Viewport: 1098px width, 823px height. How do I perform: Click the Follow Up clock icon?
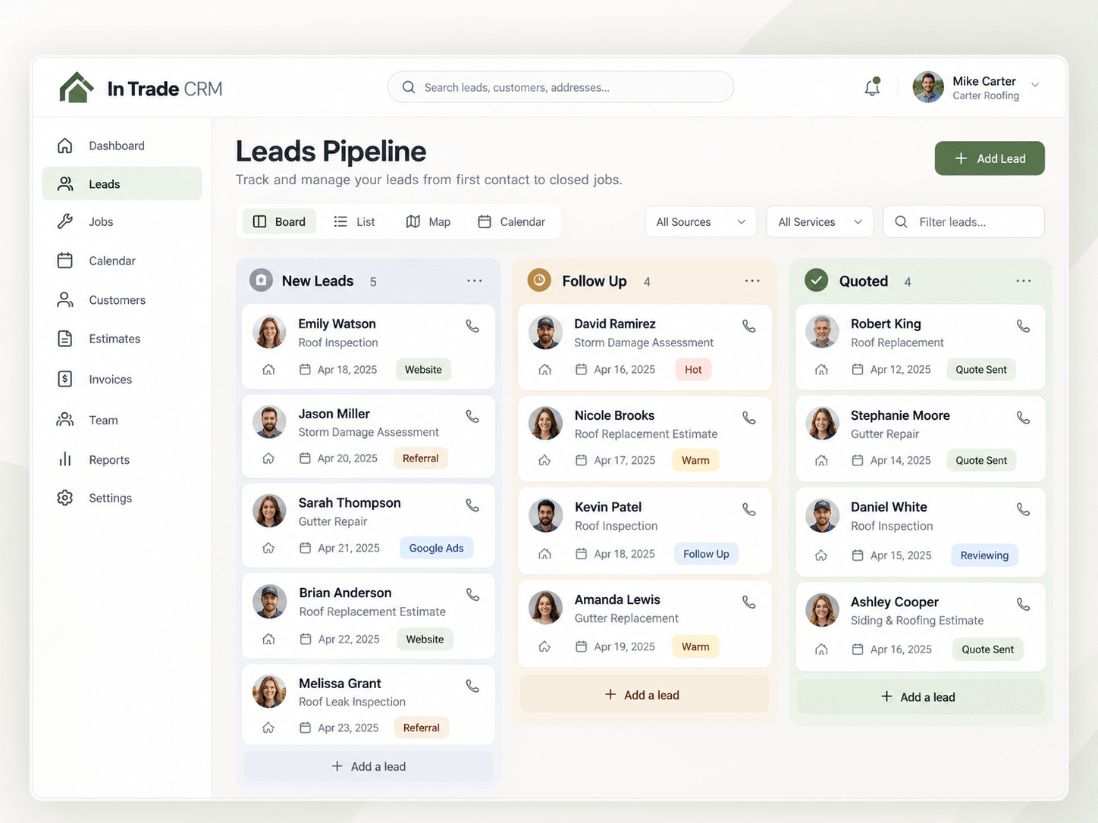(x=539, y=280)
